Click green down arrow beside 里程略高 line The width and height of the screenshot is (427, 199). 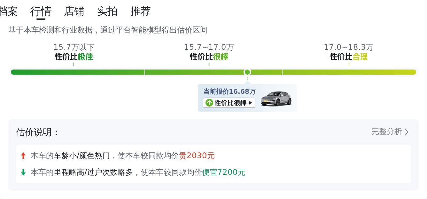23,173
